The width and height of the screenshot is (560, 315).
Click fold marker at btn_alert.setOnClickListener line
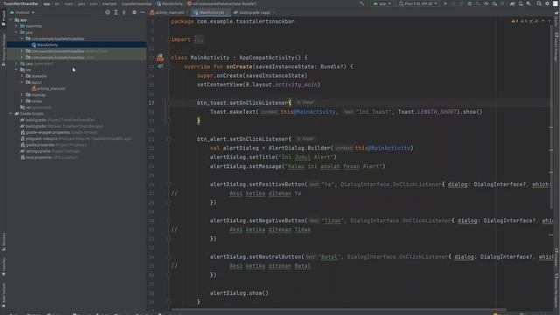coord(169,139)
